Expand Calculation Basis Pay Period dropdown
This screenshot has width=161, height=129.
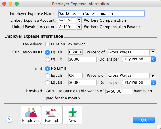[139, 59]
